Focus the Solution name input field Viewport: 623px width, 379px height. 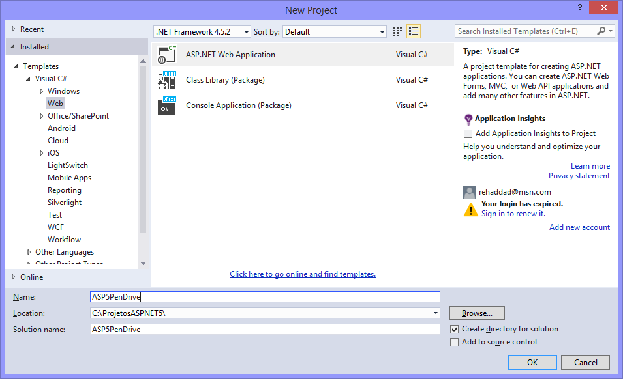pyautogui.click(x=265, y=330)
